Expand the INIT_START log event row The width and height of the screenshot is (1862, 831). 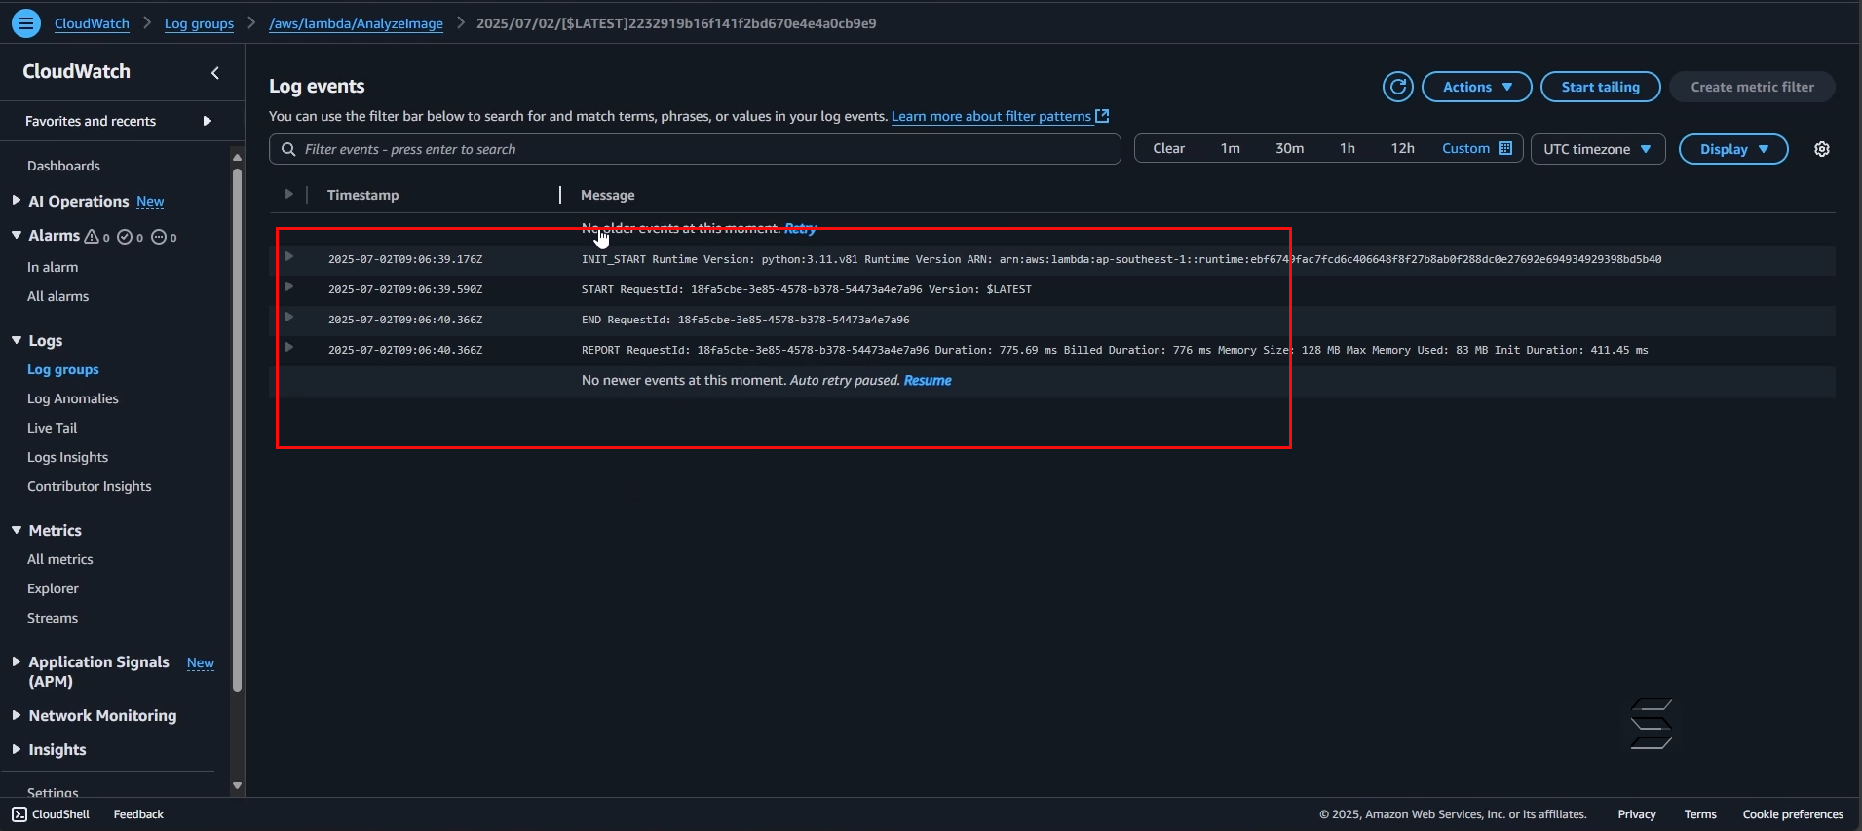[x=289, y=256]
